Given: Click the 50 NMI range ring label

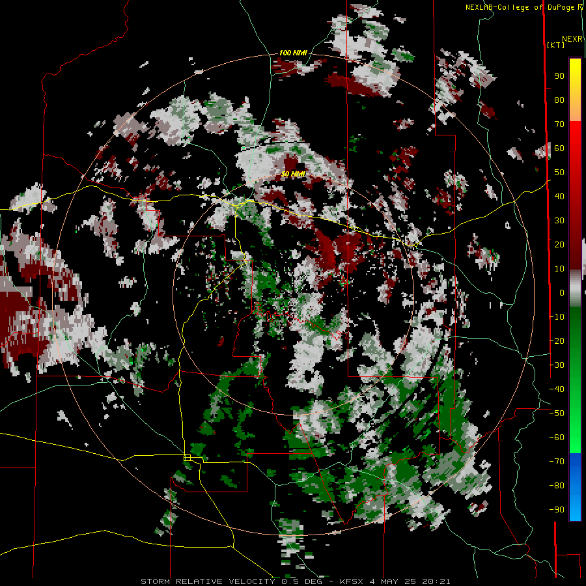Looking at the screenshot, I should pyautogui.click(x=294, y=174).
